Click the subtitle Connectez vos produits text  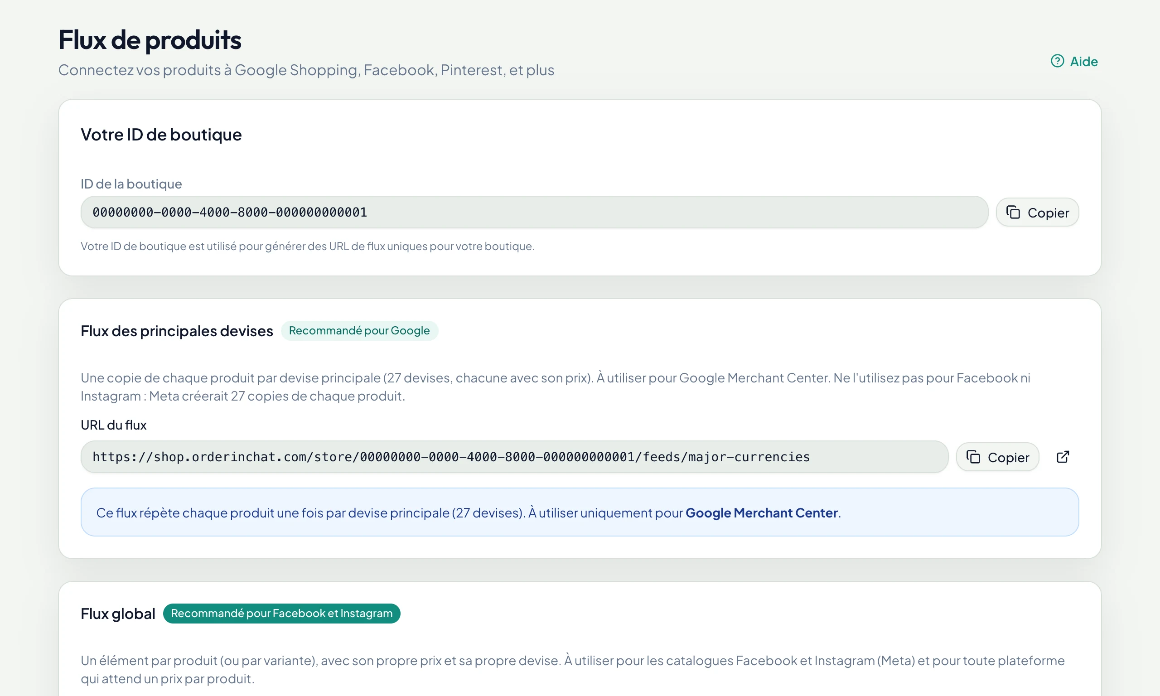(306, 70)
